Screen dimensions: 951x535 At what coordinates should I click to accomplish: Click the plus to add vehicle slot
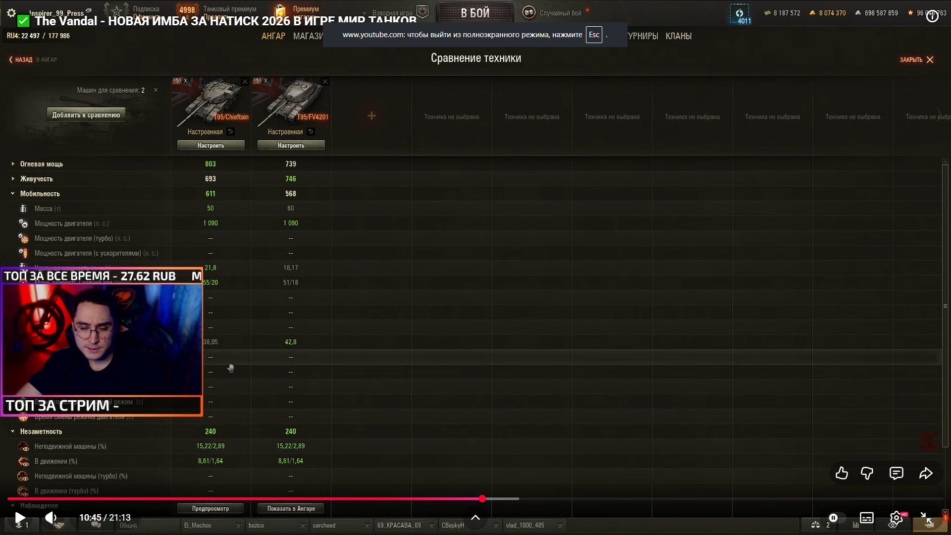[371, 116]
